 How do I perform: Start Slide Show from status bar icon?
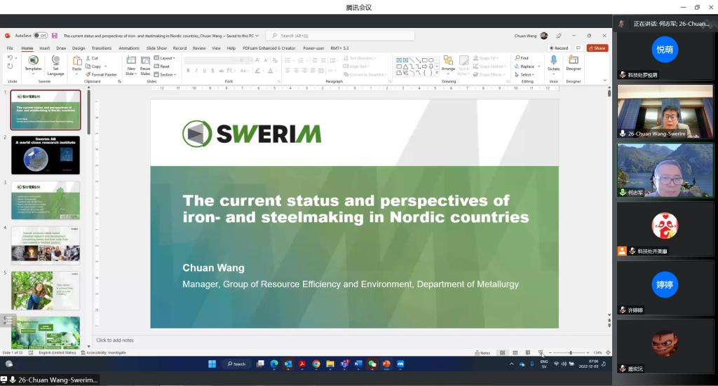[541, 352]
